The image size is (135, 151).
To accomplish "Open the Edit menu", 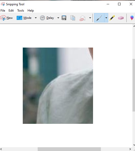I will click(x=11, y=11).
